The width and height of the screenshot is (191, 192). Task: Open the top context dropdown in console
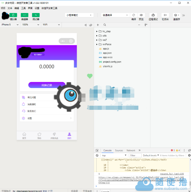click(x=114, y=155)
